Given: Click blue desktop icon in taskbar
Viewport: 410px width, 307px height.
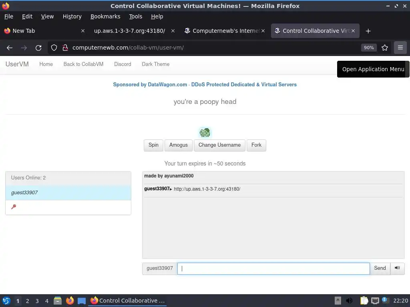Looking at the screenshot, I should 82,301.
